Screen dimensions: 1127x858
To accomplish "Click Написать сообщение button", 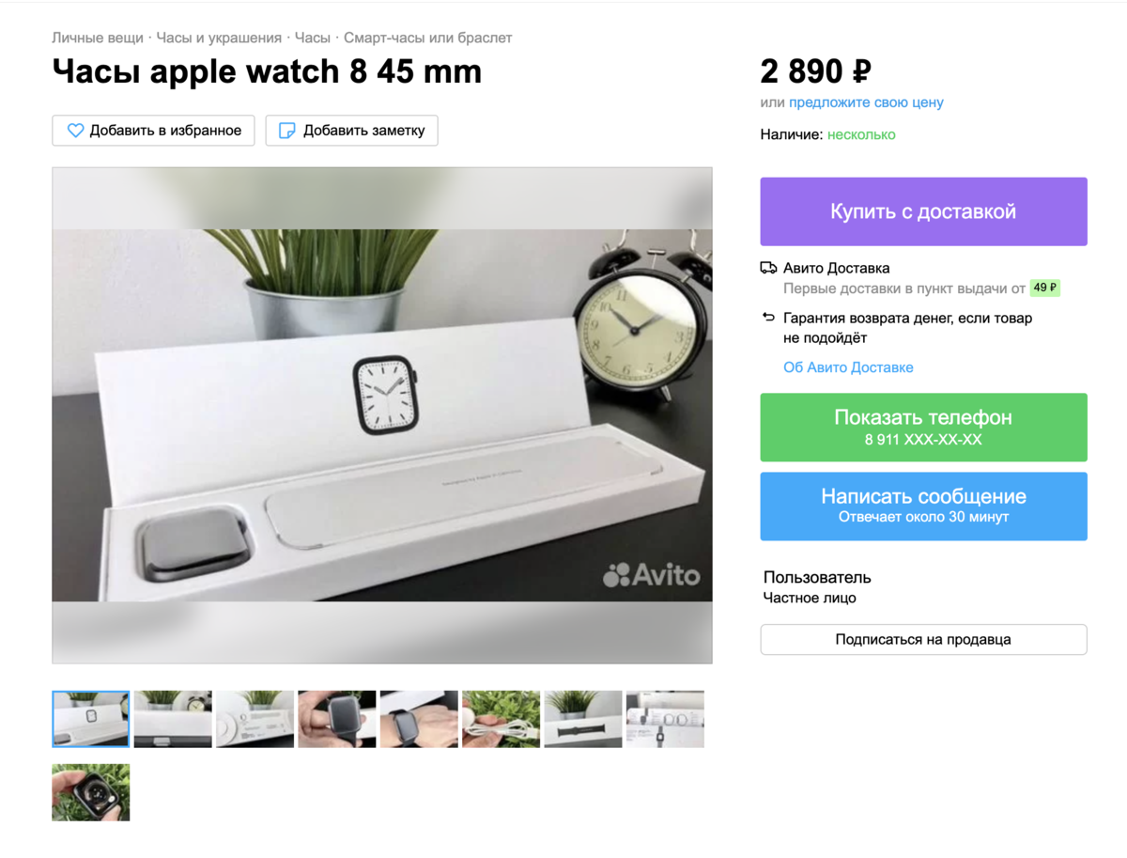I will coord(923,507).
